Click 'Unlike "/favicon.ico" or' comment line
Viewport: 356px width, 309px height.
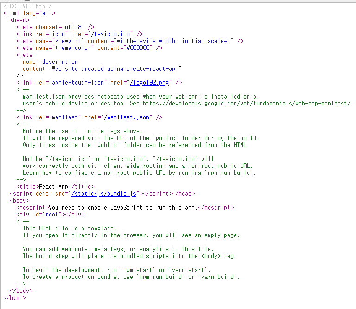(118, 159)
